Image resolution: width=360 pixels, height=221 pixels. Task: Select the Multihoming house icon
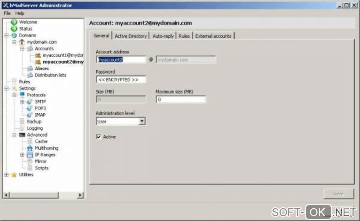[30, 148]
